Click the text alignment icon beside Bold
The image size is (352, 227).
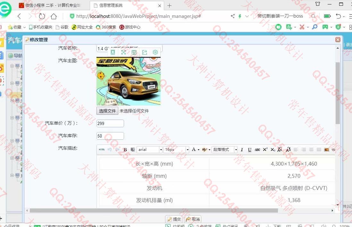[x=133, y=150]
